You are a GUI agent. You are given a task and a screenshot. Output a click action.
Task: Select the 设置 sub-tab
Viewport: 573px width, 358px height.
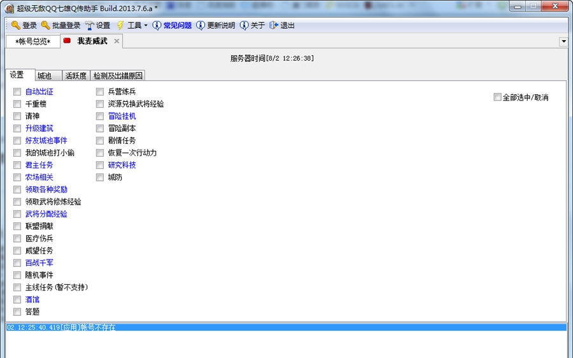click(20, 75)
